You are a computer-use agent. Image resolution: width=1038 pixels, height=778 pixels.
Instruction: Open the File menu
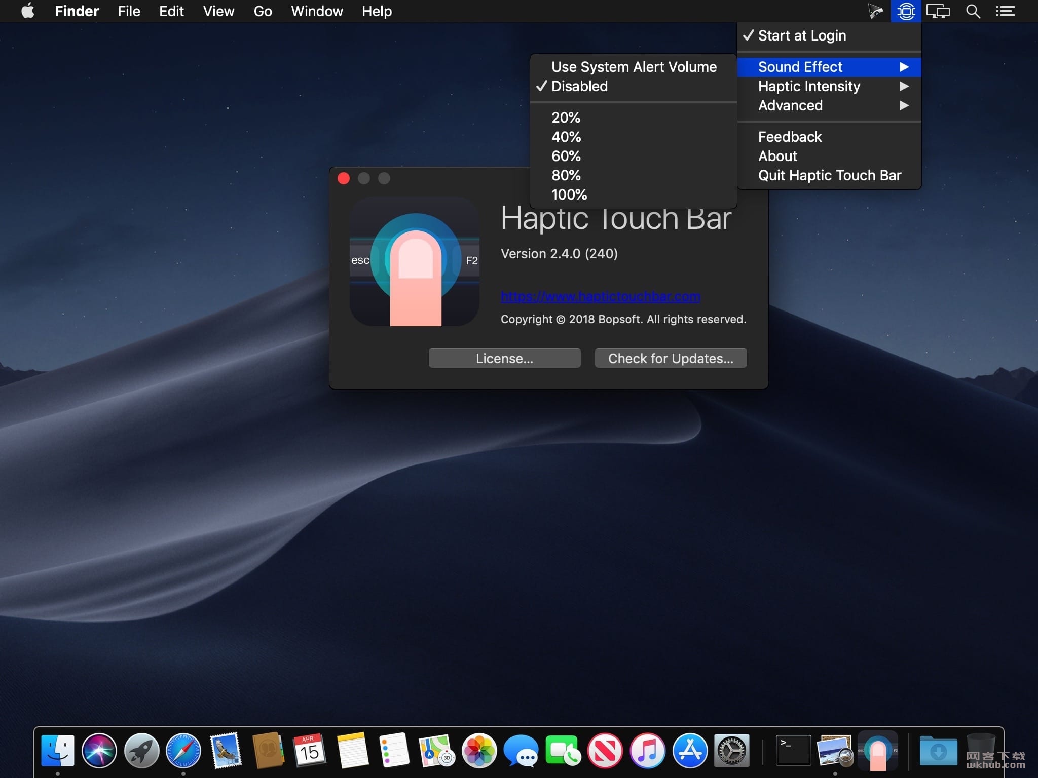pyautogui.click(x=129, y=11)
